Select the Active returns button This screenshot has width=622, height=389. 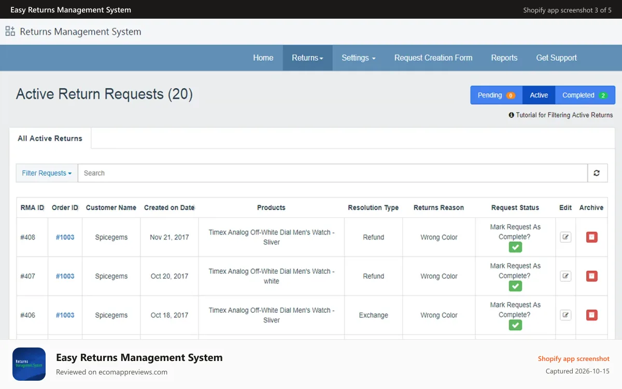click(539, 95)
